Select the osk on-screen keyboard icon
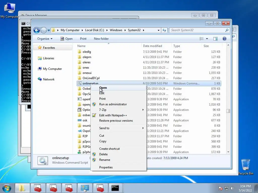 point(79,120)
